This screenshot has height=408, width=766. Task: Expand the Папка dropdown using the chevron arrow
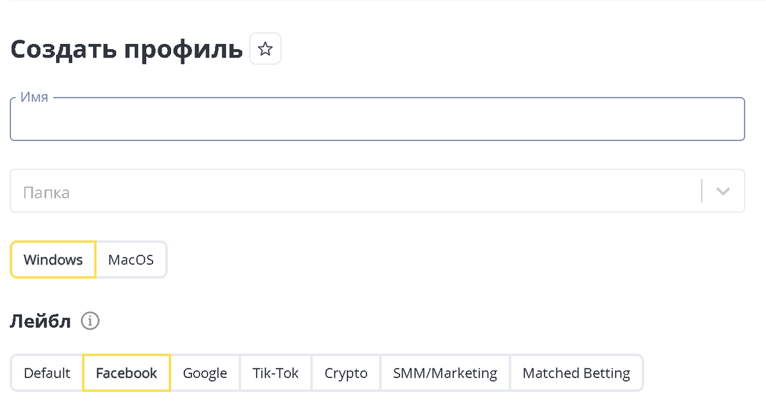pyautogui.click(x=723, y=191)
